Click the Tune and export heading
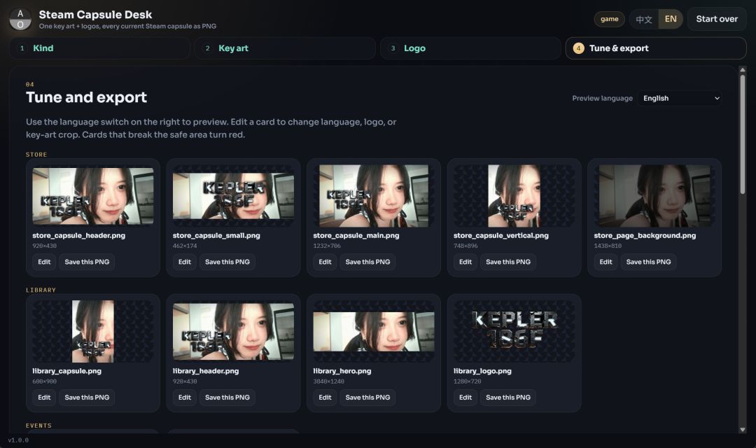Screen dimensions: 756x448 [x=86, y=97]
